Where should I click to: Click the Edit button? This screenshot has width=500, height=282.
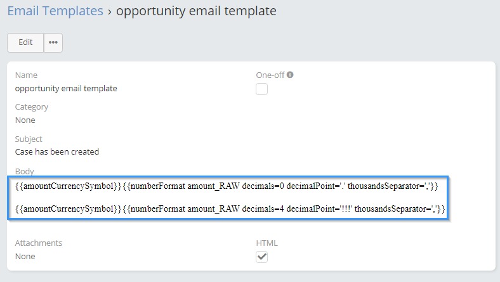25,42
